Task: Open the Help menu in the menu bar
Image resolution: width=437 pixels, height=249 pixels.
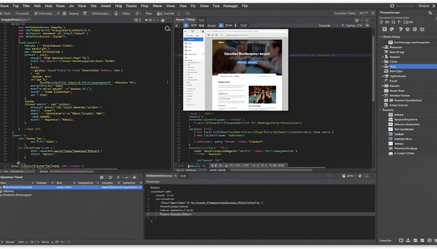Action: (118, 6)
